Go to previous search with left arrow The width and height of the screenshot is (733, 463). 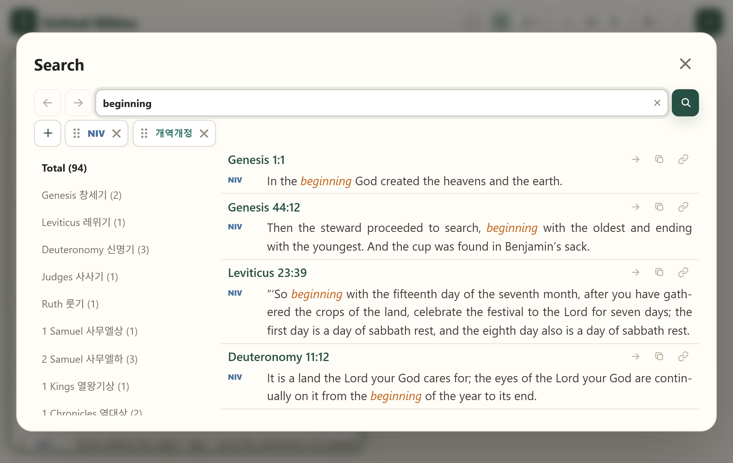click(x=48, y=103)
